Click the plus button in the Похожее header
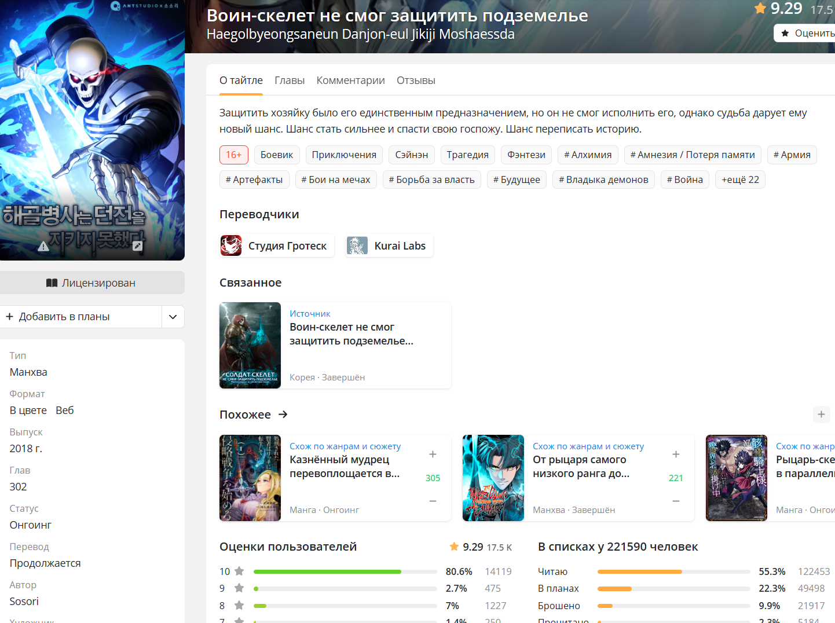835x623 pixels. coord(821,414)
